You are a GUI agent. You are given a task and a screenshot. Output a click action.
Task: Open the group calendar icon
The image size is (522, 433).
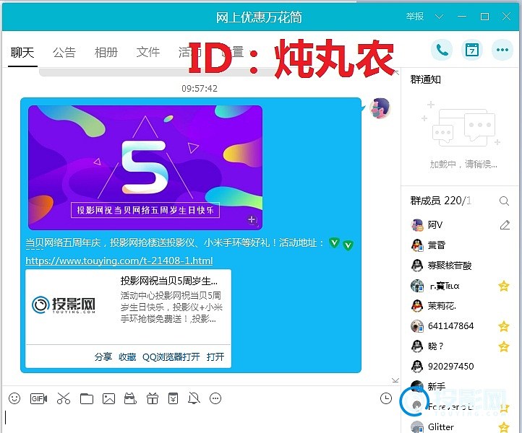472,50
